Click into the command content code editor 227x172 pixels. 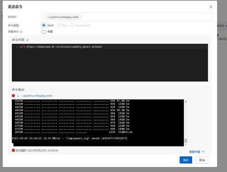pyautogui.click(x=110, y=62)
